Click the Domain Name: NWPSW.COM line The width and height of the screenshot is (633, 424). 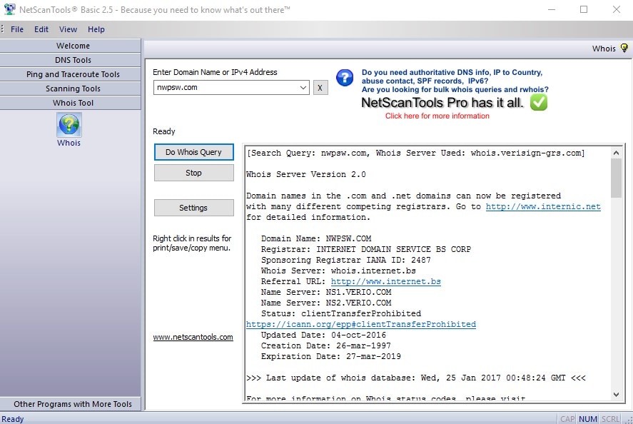[x=316, y=238]
